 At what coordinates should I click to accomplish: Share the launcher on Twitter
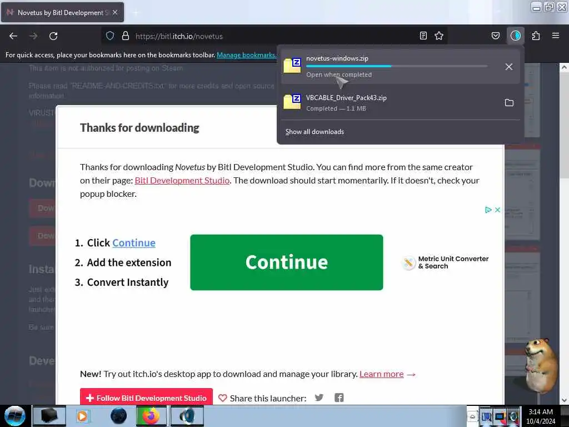point(319,398)
